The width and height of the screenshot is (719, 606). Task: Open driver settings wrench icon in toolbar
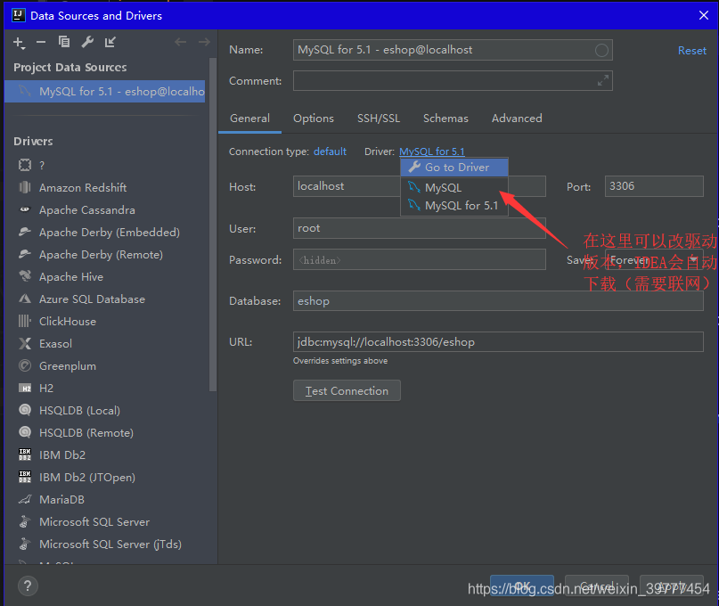(x=87, y=42)
